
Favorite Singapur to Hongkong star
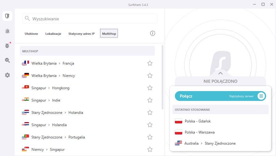150,88
